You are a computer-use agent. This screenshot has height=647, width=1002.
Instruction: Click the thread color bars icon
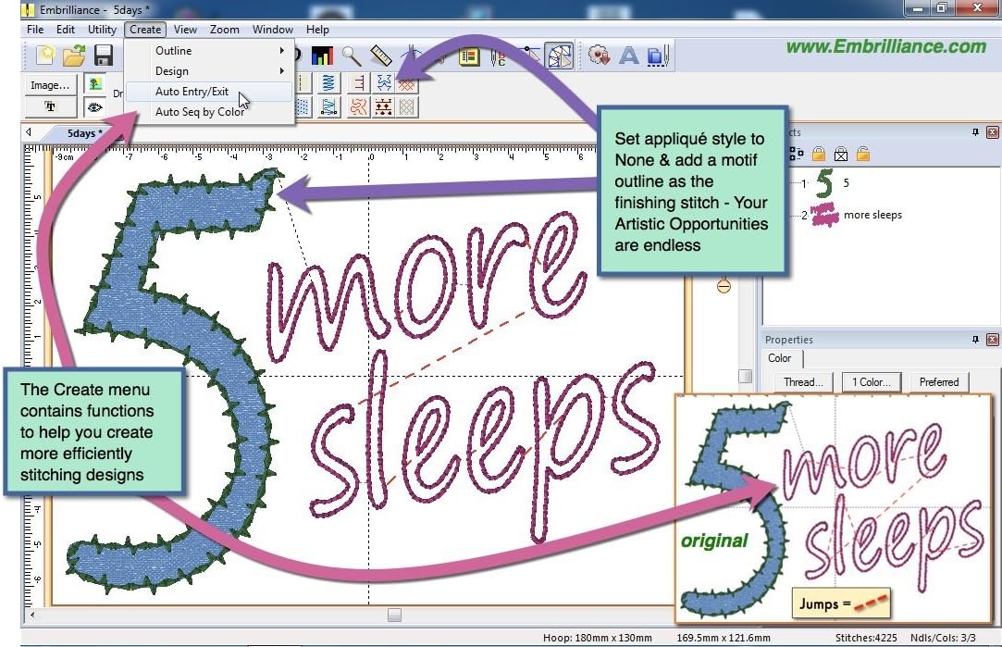click(322, 56)
